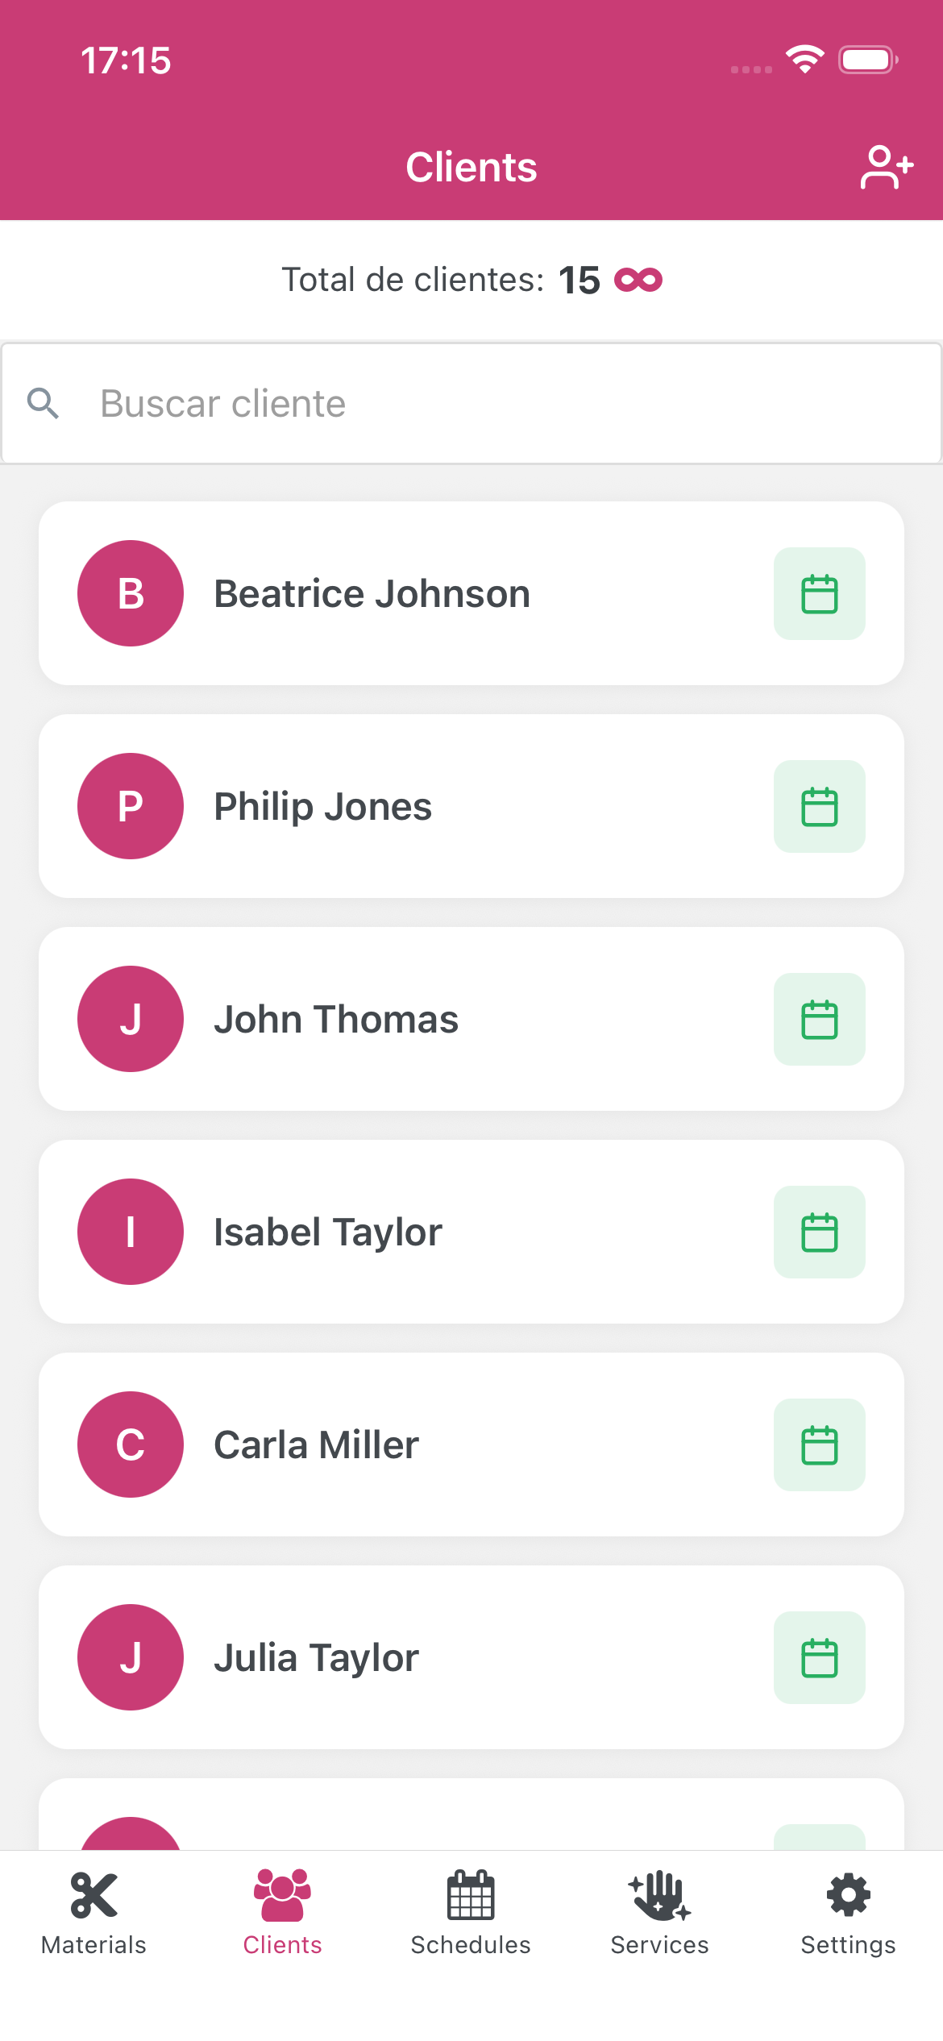Open Beatrice Johnson's client name

point(372,594)
